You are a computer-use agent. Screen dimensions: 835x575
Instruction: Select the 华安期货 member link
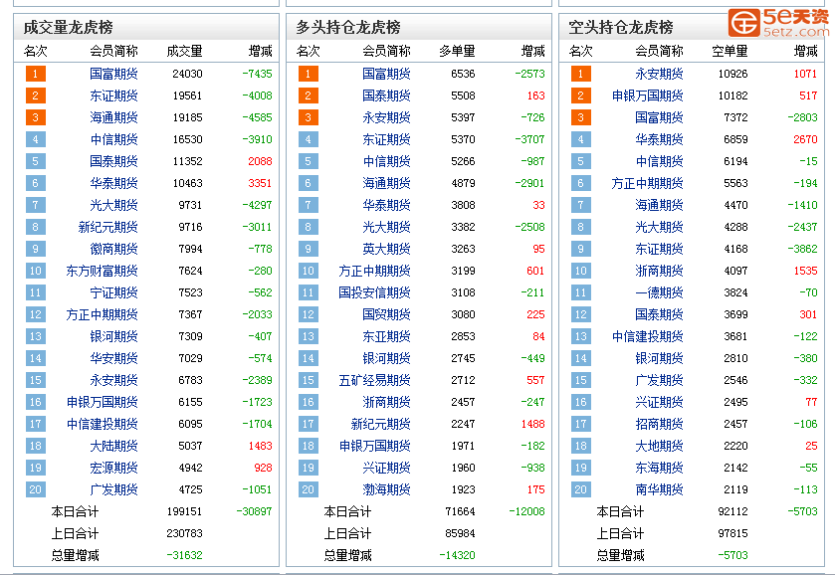[x=113, y=358]
